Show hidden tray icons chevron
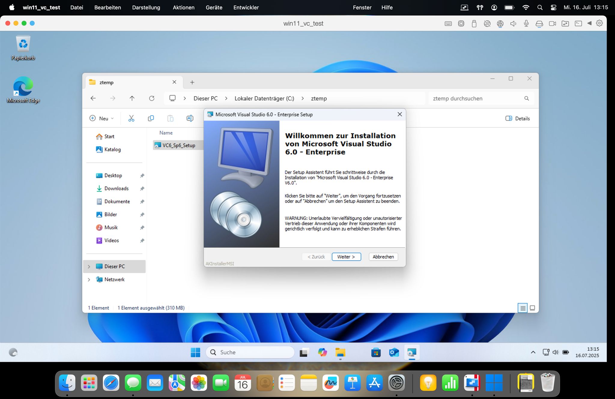The image size is (615, 399). pos(533,352)
